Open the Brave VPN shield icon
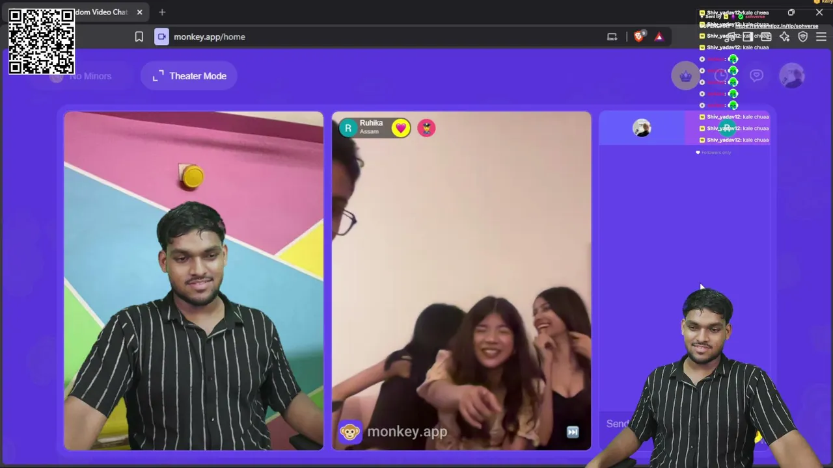833x468 pixels. 802,37
